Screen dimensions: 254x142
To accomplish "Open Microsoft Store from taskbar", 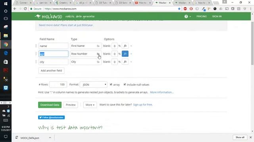I will click(x=6, y=62).
